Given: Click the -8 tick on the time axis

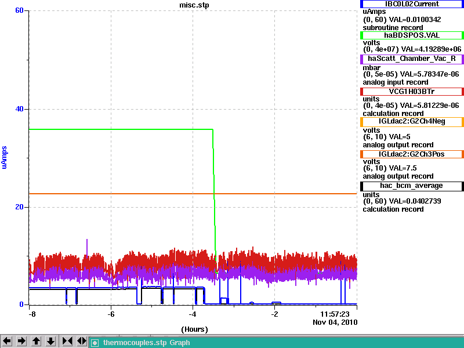Looking at the screenshot, I should click(x=32, y=314).
